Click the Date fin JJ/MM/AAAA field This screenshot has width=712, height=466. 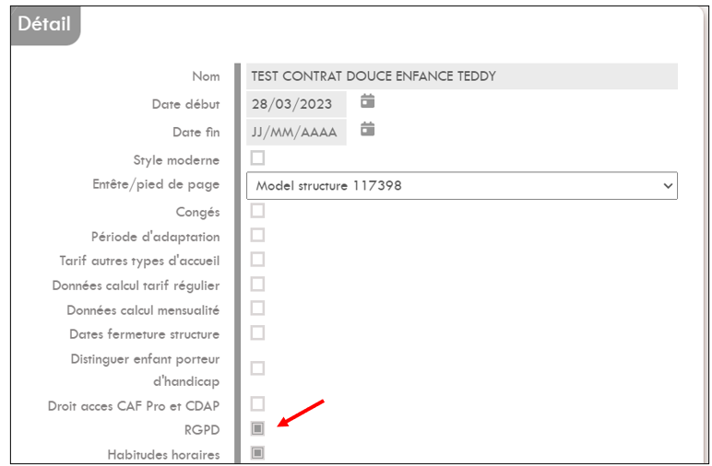pos(296,133)
